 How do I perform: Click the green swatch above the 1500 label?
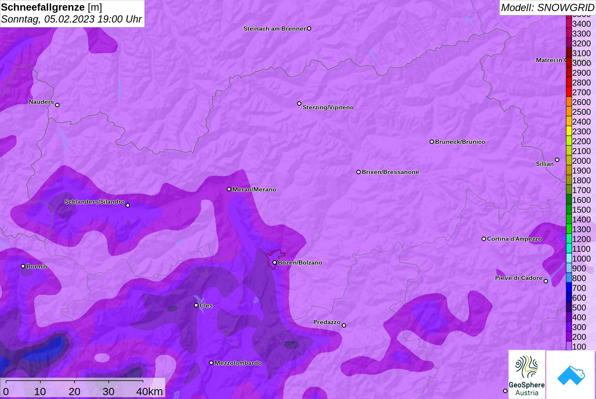[x=569, y=209]
